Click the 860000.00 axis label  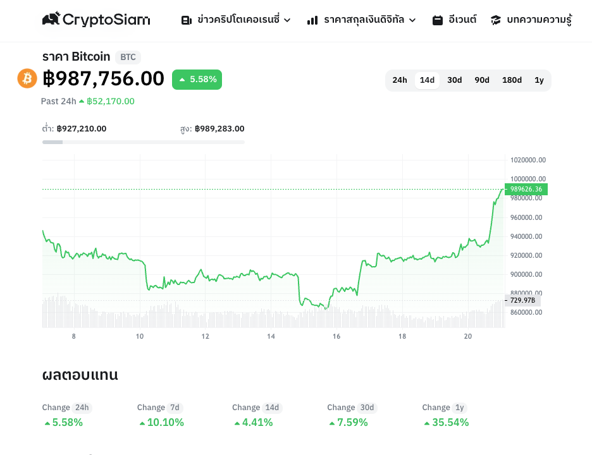click(526, 312)
